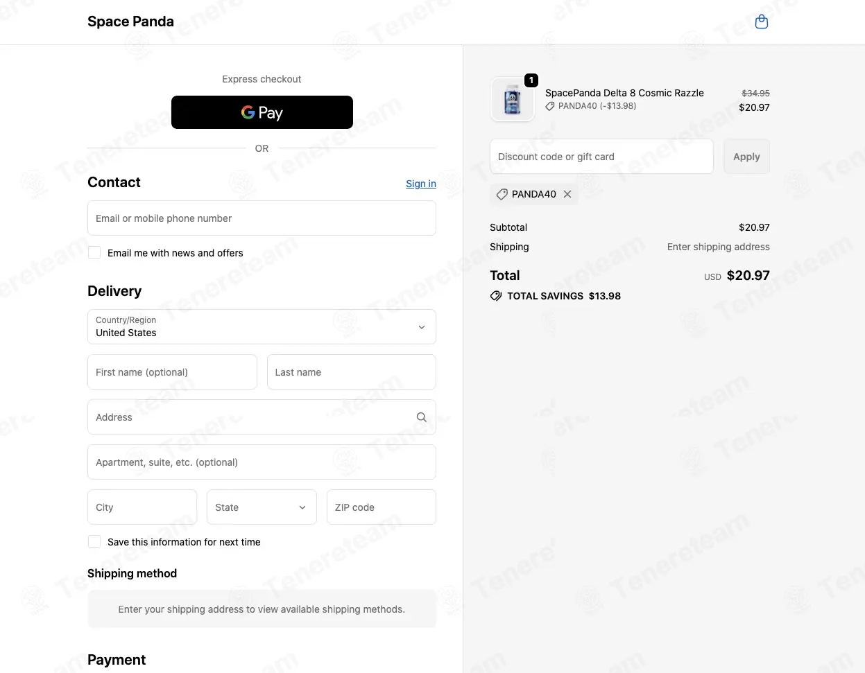Focus the City field

(142, 507)
